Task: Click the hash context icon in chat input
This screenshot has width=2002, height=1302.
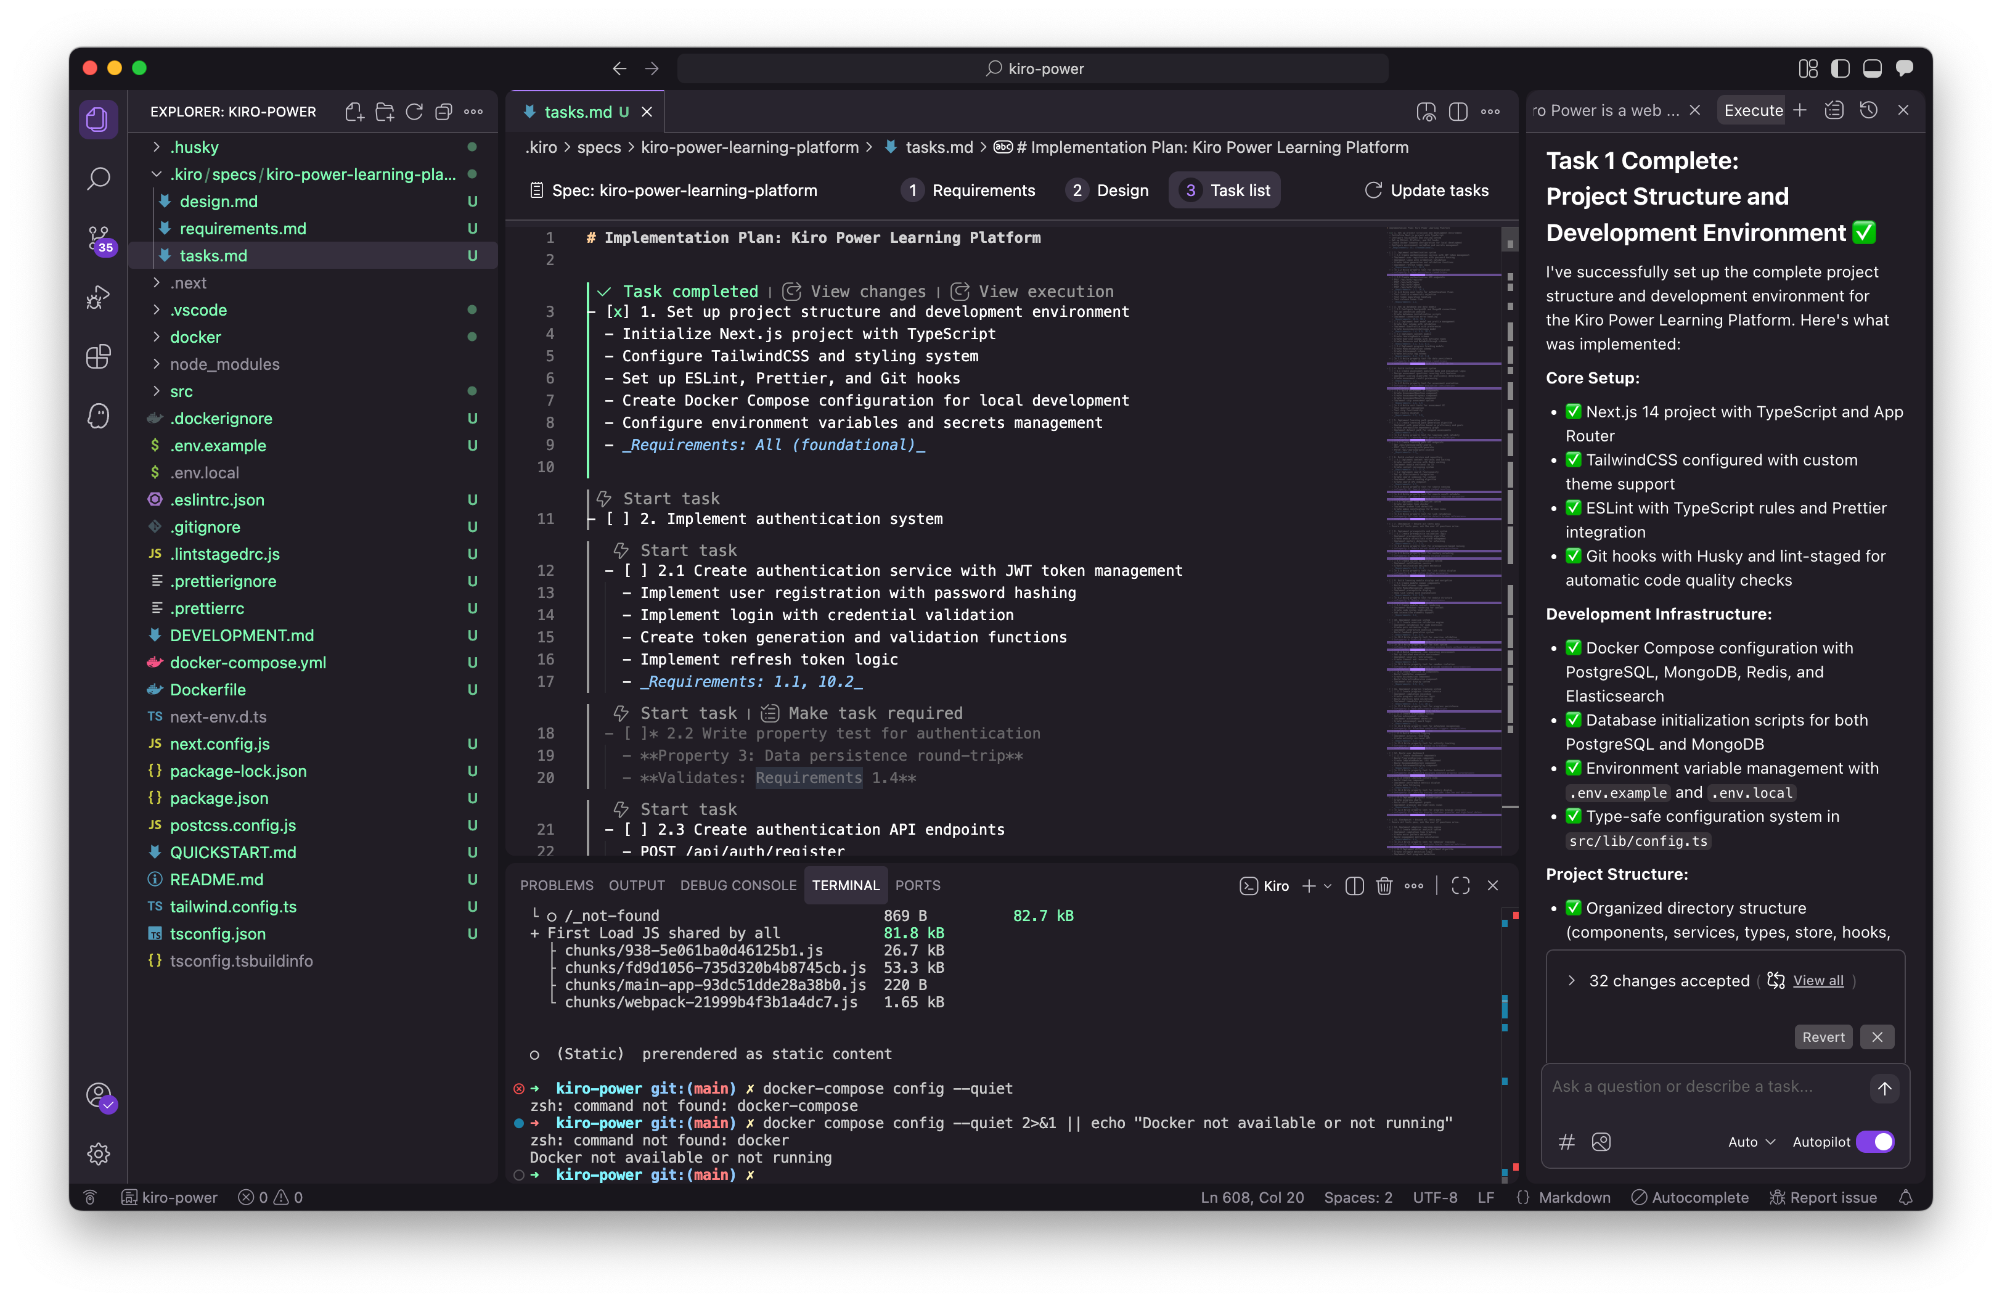Action: point(1566,1141)
